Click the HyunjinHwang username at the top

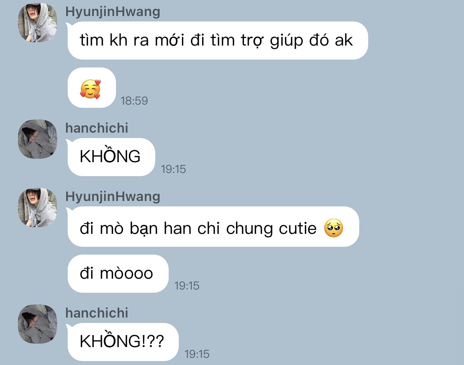tap(113, 12)
